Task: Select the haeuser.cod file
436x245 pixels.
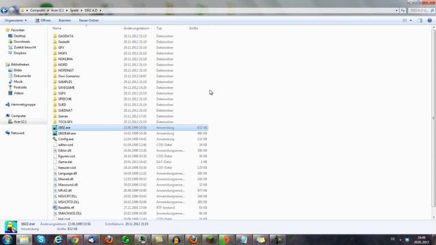Action: (67, 167)
